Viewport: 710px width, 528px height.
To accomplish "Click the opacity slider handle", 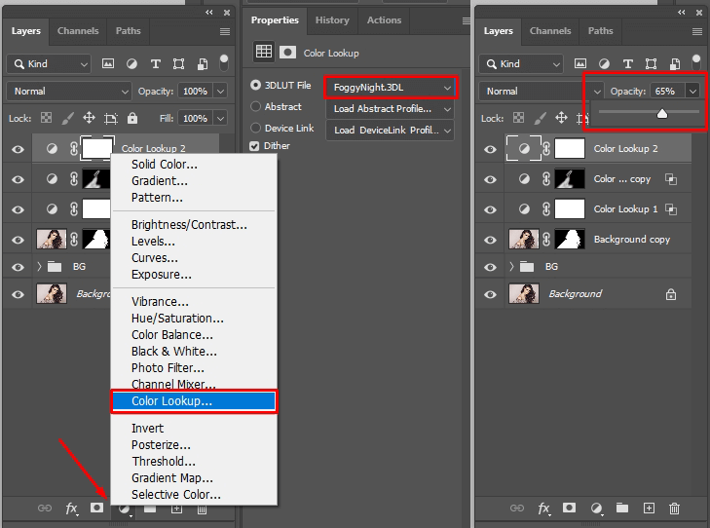I will pyautogui.click(x=662, y=113).
